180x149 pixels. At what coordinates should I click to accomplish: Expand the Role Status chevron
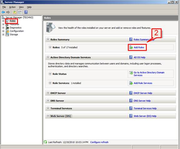[x=50, y=74]
